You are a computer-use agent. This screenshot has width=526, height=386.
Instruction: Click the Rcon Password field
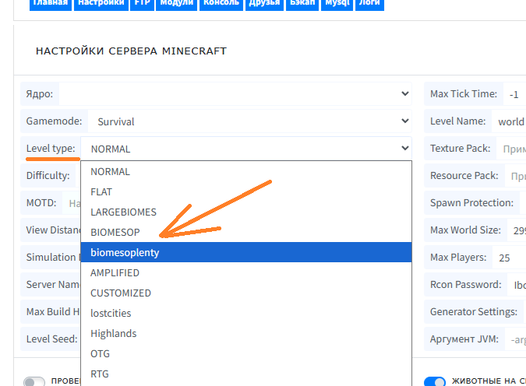[517, 285]
